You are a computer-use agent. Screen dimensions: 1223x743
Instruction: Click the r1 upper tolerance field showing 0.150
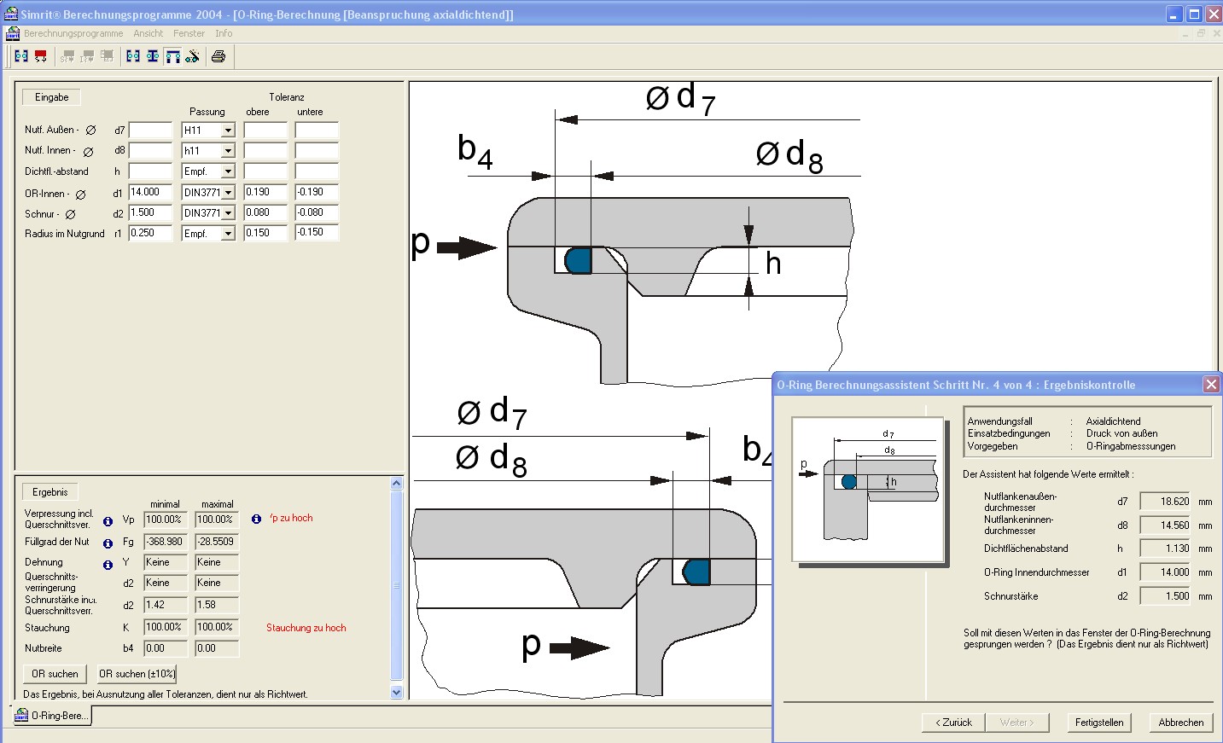point(265,234)
